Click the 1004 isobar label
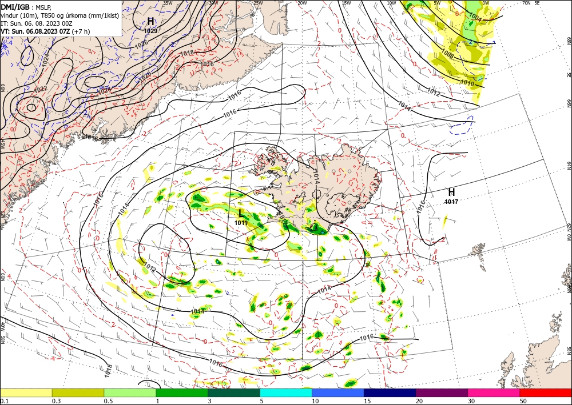The height and width of the screenshot is (405, 572). [475, 17]
